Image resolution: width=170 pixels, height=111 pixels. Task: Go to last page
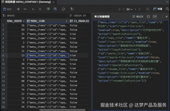click(139, 9)
